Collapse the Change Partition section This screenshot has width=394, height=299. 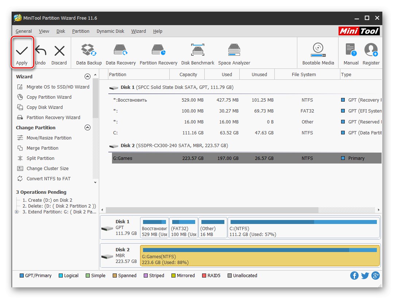click(87, 127)
